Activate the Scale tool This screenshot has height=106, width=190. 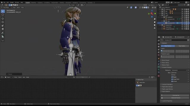[x=3, y=26]
